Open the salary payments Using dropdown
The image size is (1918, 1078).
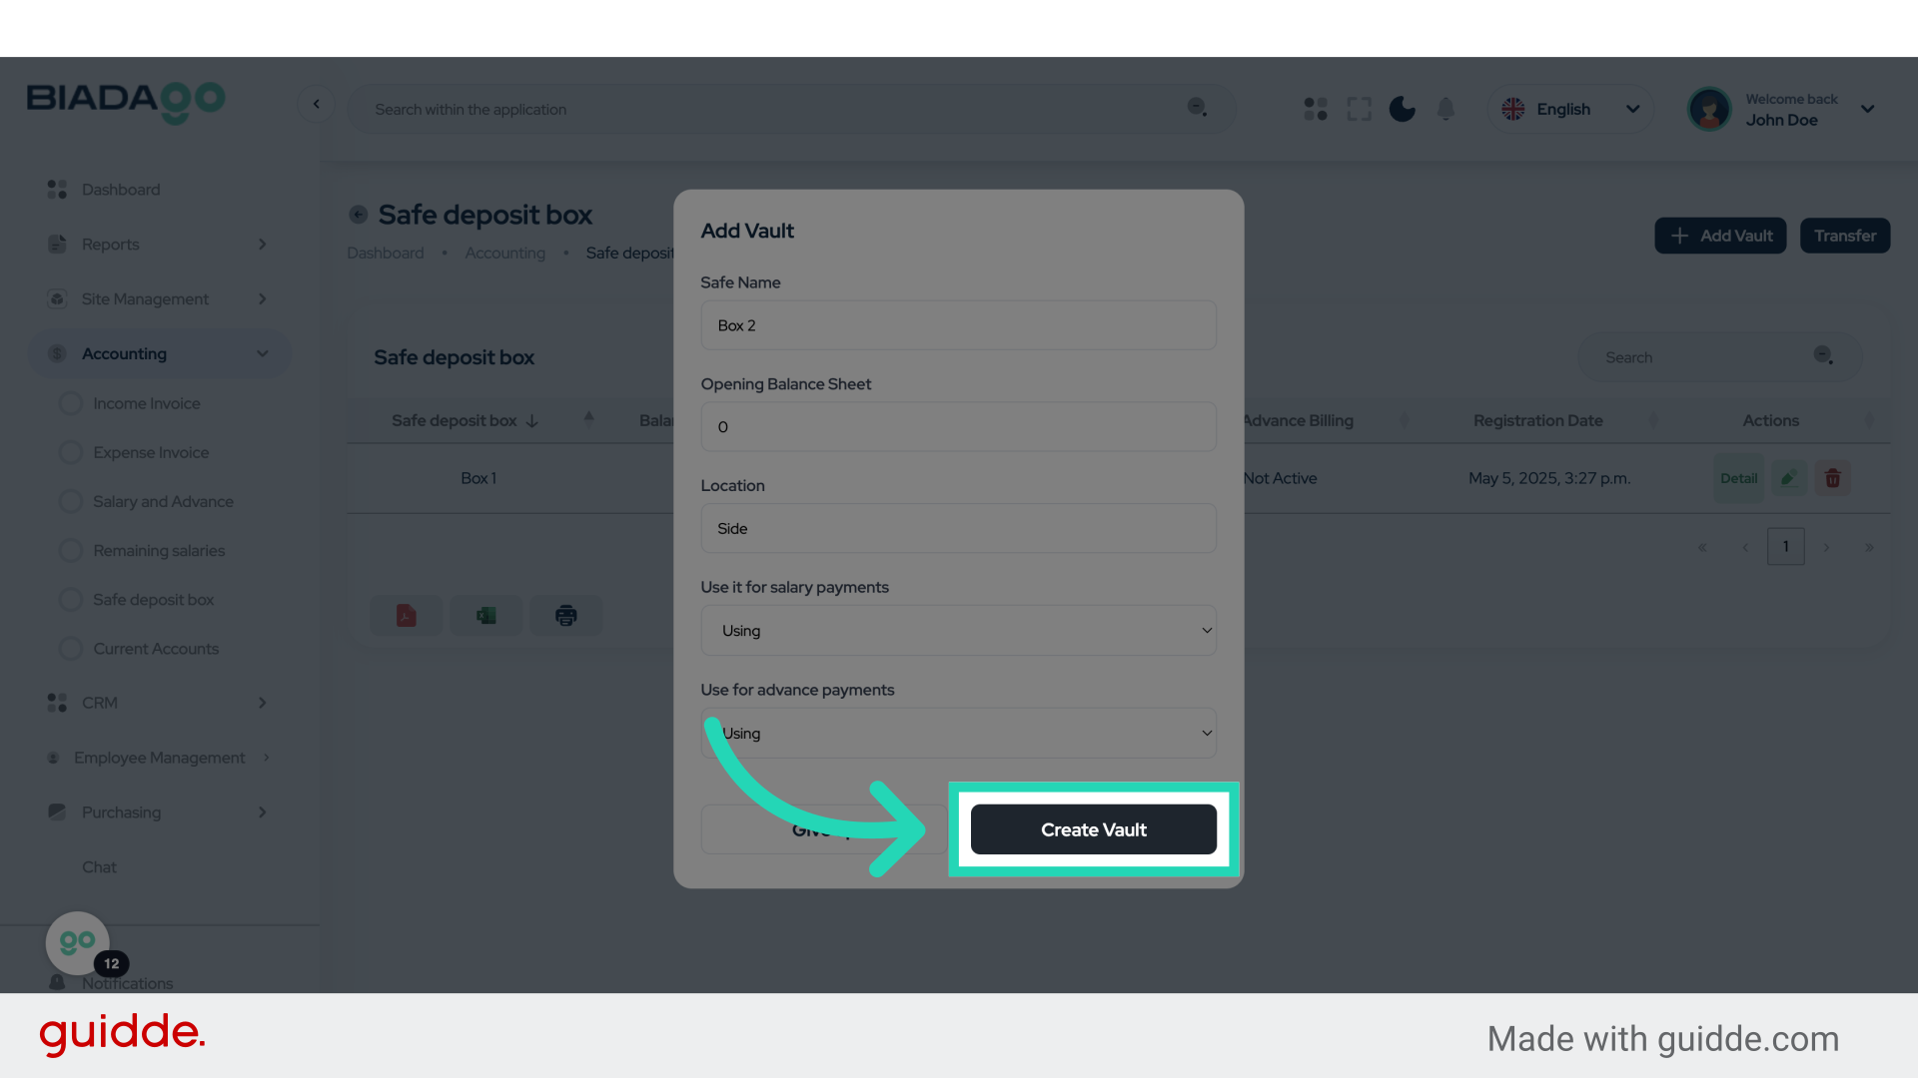tap(958, 630)
